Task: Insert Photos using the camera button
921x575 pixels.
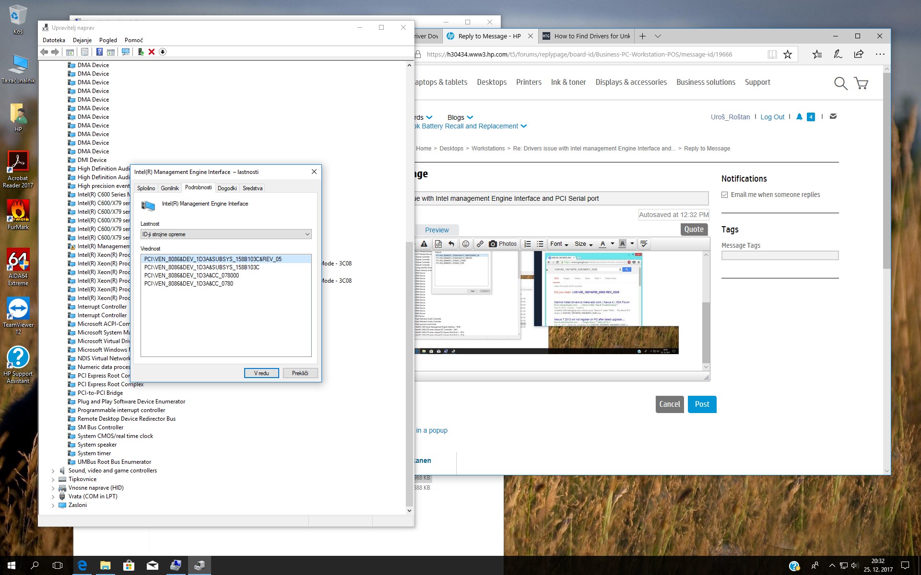Action: click(x=503, y=244)
